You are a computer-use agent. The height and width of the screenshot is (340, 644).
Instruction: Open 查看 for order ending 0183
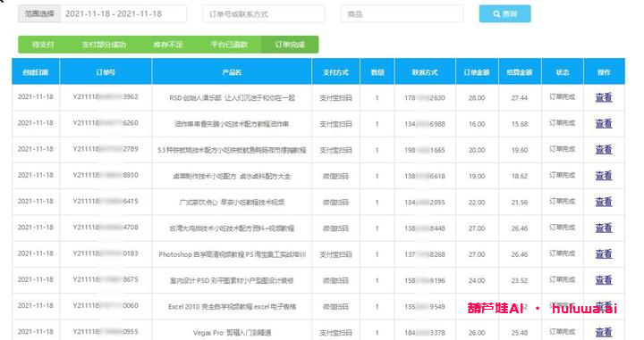coord(604,254)
